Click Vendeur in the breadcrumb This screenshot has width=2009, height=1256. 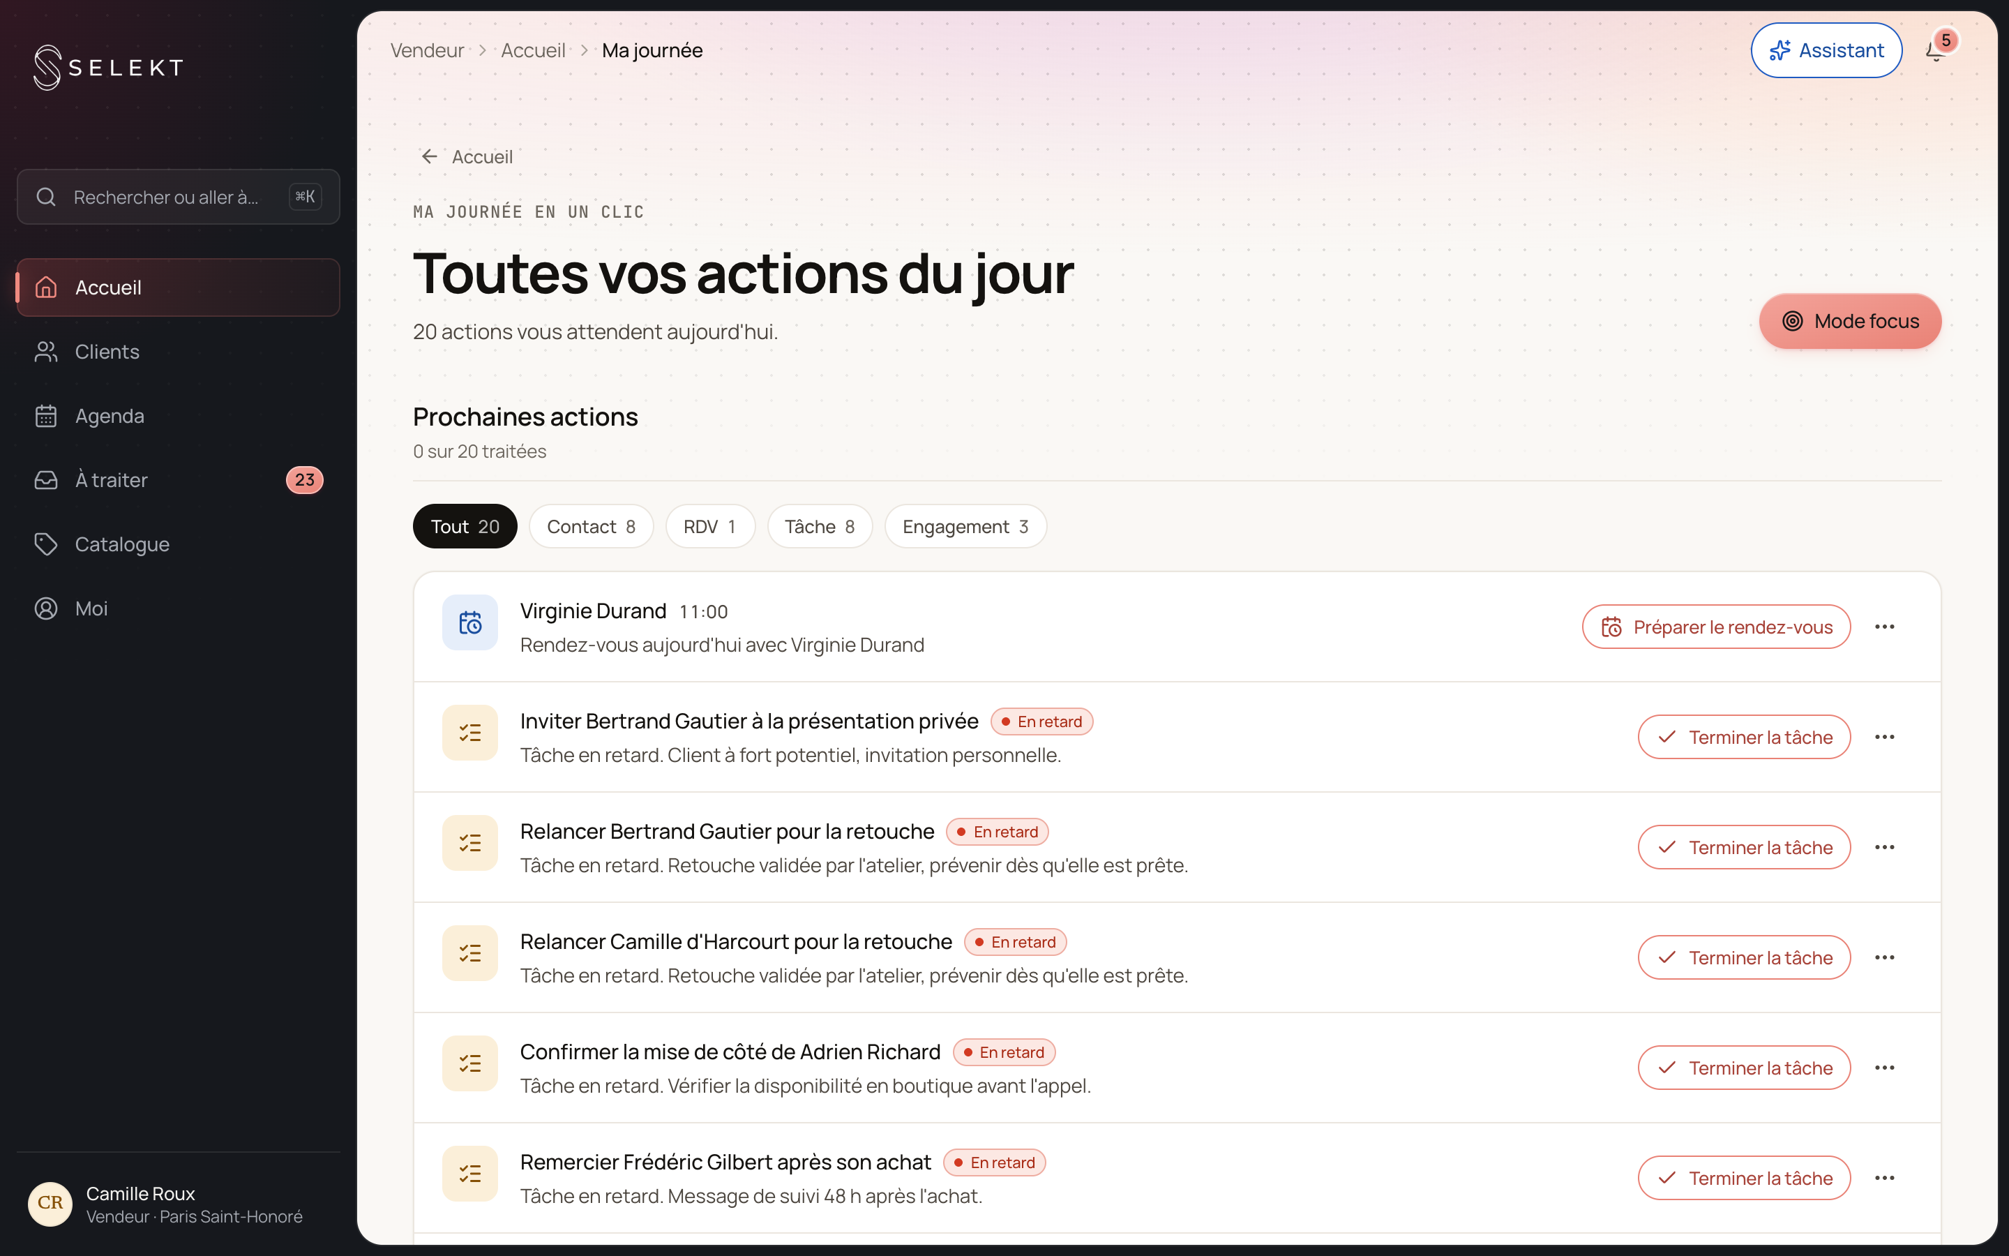[427, 51]
